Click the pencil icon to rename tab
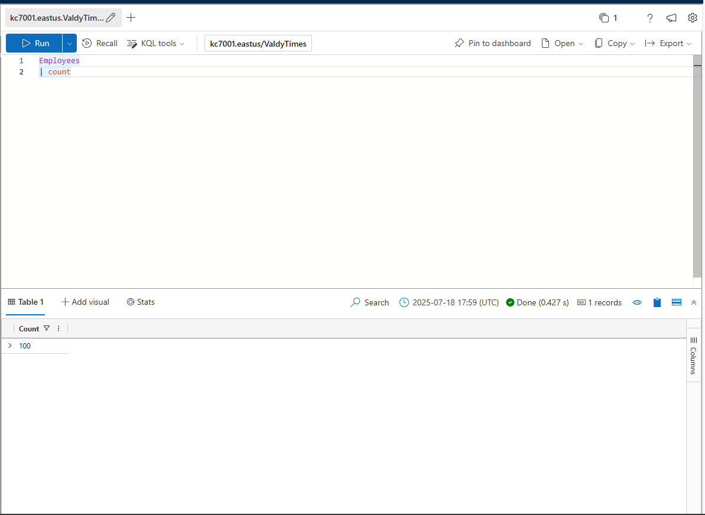Image resolution: width=705 pixels, height=515 pixels. [111, 18]
